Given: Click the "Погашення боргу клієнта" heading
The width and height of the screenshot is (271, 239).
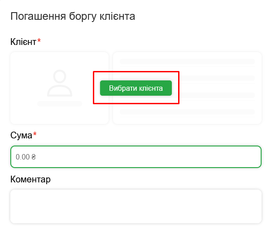Looking at the screenshot, I should point(73,17).
